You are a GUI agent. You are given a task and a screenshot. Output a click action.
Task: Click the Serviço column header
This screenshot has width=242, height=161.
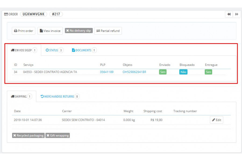tap(29, 65)
